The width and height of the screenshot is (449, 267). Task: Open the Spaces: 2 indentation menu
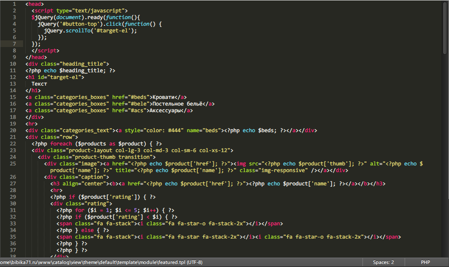click(x=383, y=262)
